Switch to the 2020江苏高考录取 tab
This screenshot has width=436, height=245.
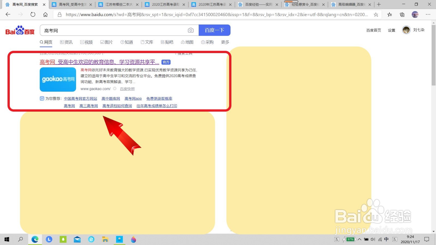(x=165, y=4)
